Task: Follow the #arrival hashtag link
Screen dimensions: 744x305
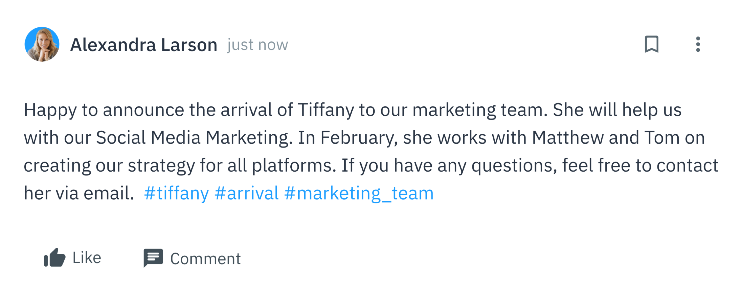Action: [247, 193]
